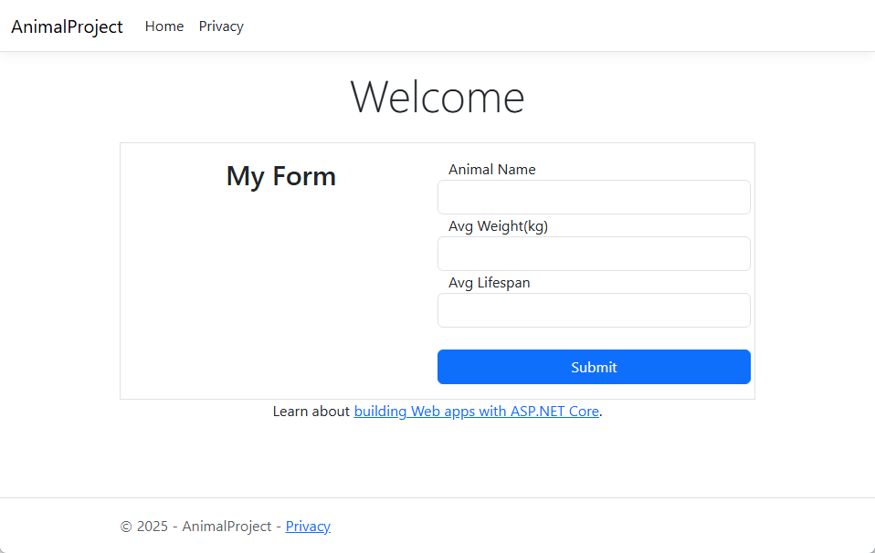Click the empty input below Avg Weight(kg)
This screenshot has width=875, height=553.
[594, 254]
